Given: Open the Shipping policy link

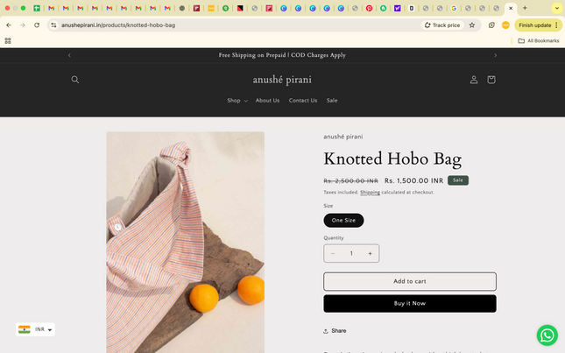Looking at the screenshot, I should (x=370, y=193).
